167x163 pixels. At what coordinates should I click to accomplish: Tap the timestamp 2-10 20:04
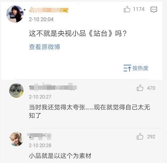pos(41,19)
